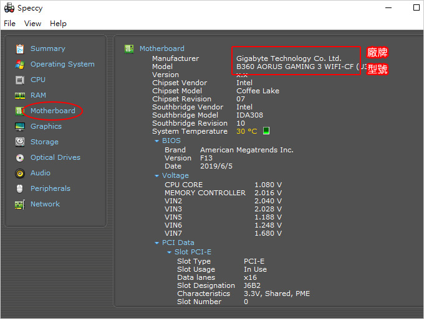This screenshot has height=319, width=424.
Task: Click the Summary clipboard icon
Action: [x=20, y=49]
